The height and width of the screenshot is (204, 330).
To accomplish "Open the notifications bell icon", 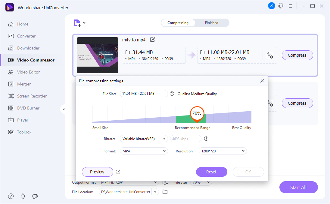I will point(23,196).
